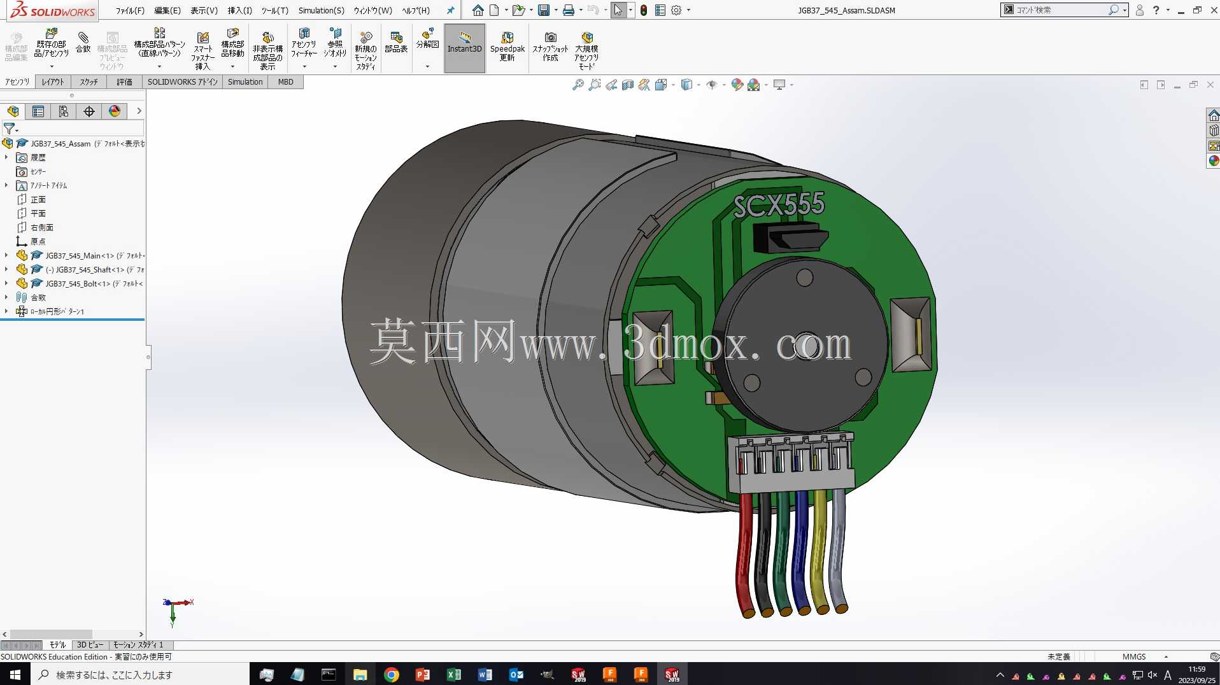Toggle the Instant3D button
Viewport: 1220px width, 685px height.
(x=465, y=48)
